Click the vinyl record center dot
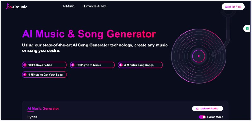Image resolution: width=252 pixels, height=121 pixels. pos(199,56)
